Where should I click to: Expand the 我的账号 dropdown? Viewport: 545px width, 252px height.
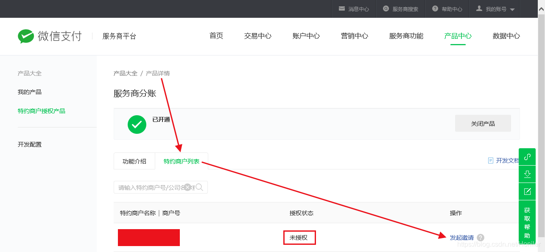click(x=494, y=8)
